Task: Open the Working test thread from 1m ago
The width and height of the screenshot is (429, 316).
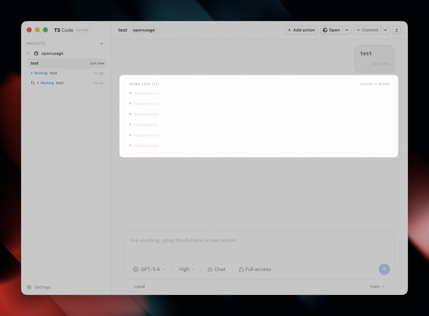Action: [68, 73]
